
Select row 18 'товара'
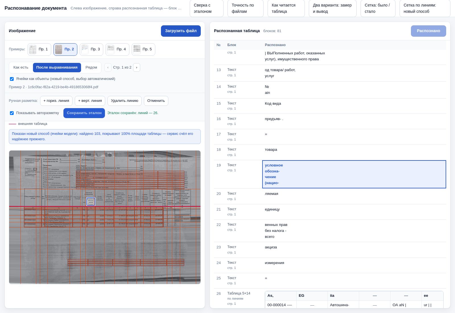click(x=330, y=152)
